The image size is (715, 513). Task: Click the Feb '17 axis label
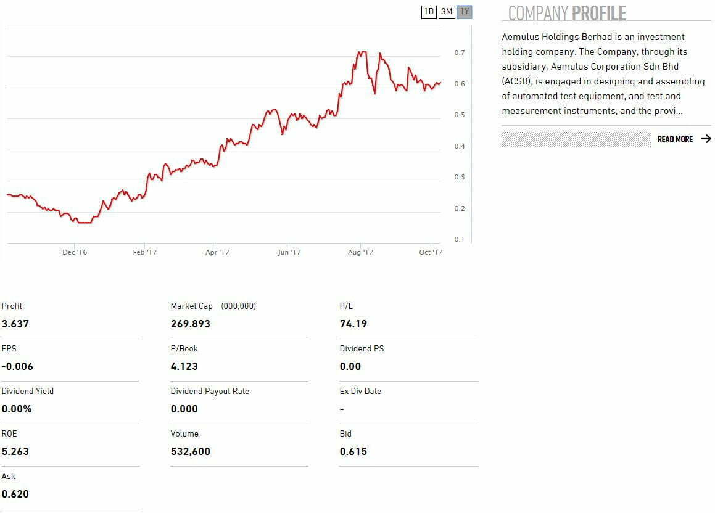pos(145,252)
